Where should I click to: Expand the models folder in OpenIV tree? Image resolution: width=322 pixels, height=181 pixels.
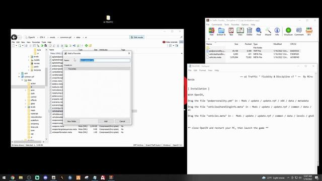tap(29, 60)
